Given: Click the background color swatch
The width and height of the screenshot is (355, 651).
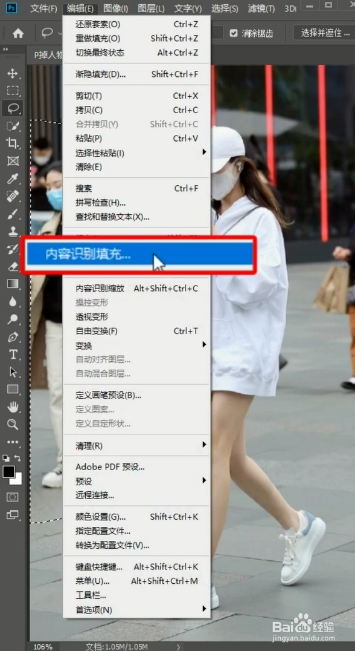Looking at the screenshot, I should 18,480.
